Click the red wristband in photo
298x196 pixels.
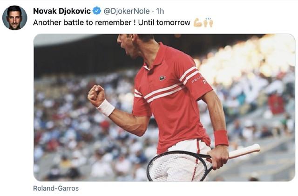click(221, 138)
